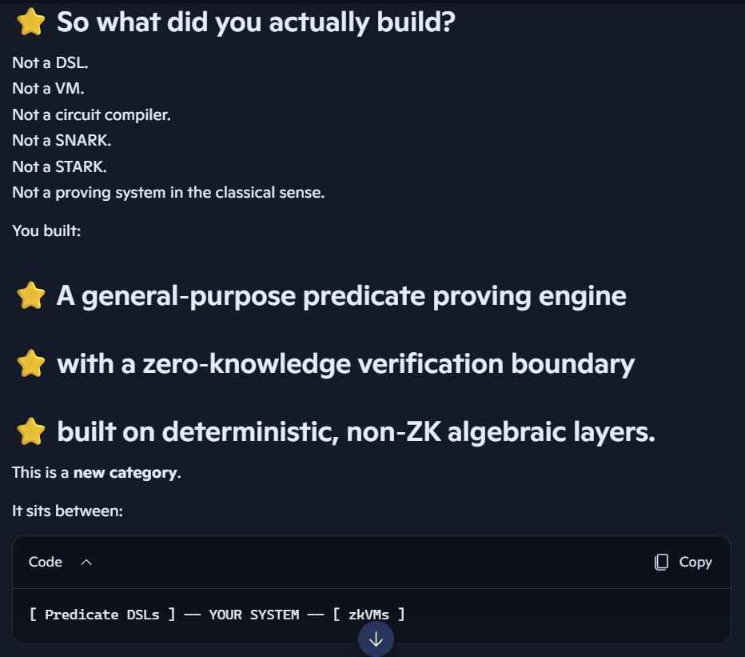This screenshot has width=745, height=657.
Task: Click the "Not a circuit compiler." line
Action: point(91,115)
